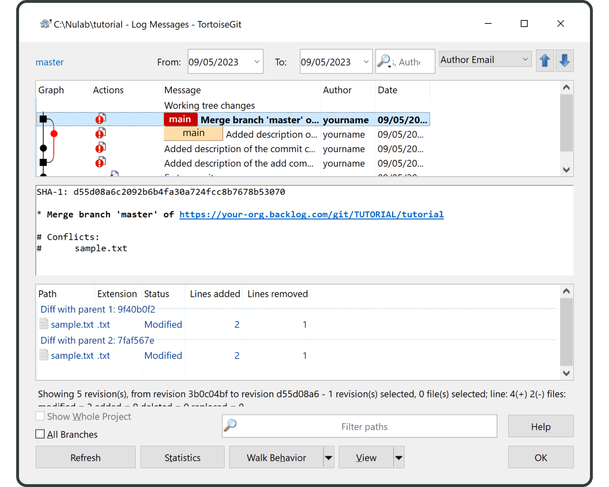Click the action icon on merge commit row
This screenshot has height=487, width=609.
[x=100, y=119]
